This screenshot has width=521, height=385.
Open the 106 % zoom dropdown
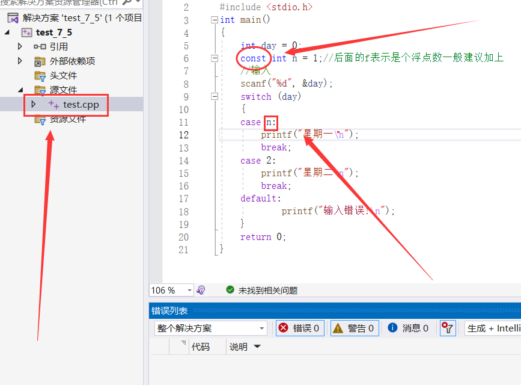(x=189, y=290)
